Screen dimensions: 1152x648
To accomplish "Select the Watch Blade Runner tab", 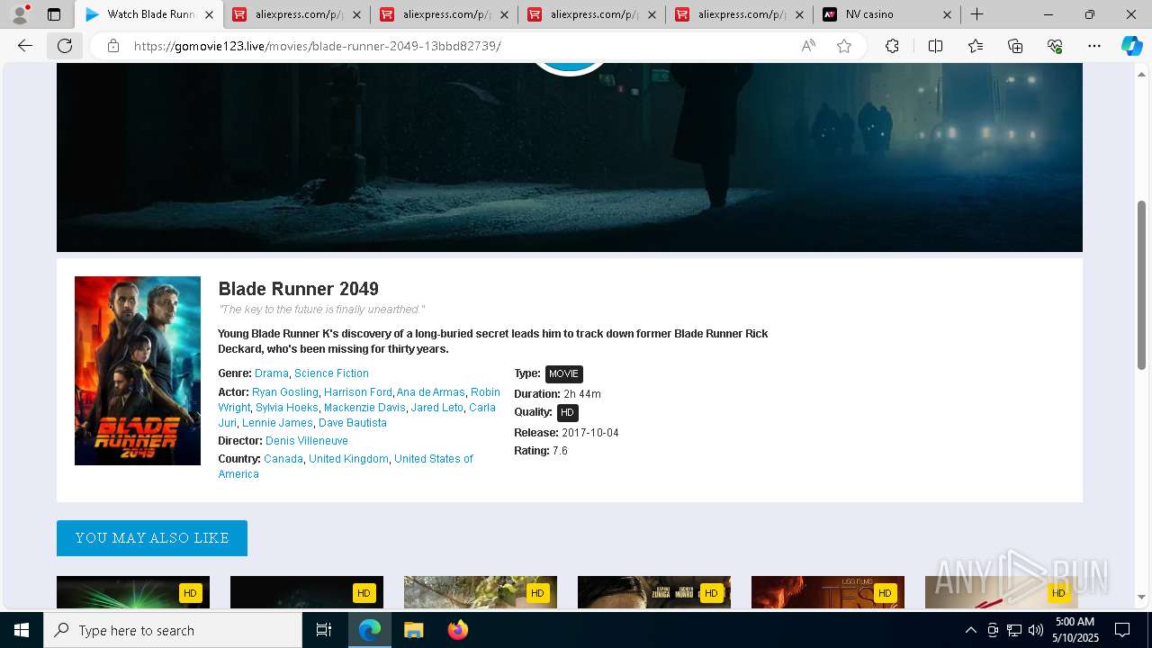I will (149, 14).
